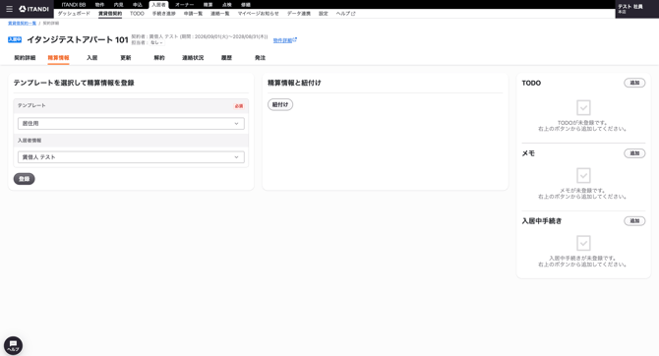Select 精算 in top navigation

[x=209, y=5]
